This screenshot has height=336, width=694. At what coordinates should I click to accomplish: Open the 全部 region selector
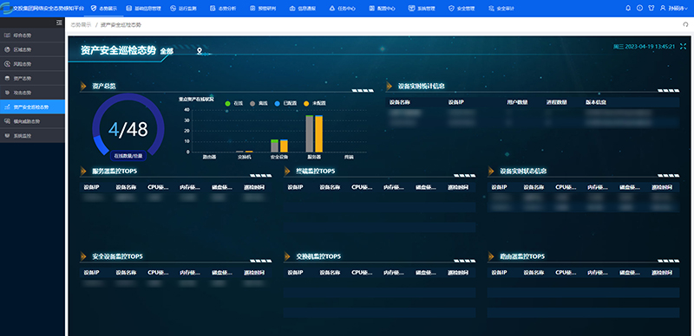coord(167,51)
